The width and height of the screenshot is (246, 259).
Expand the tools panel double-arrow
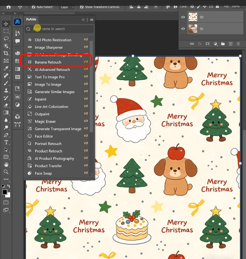click(3, 13)
